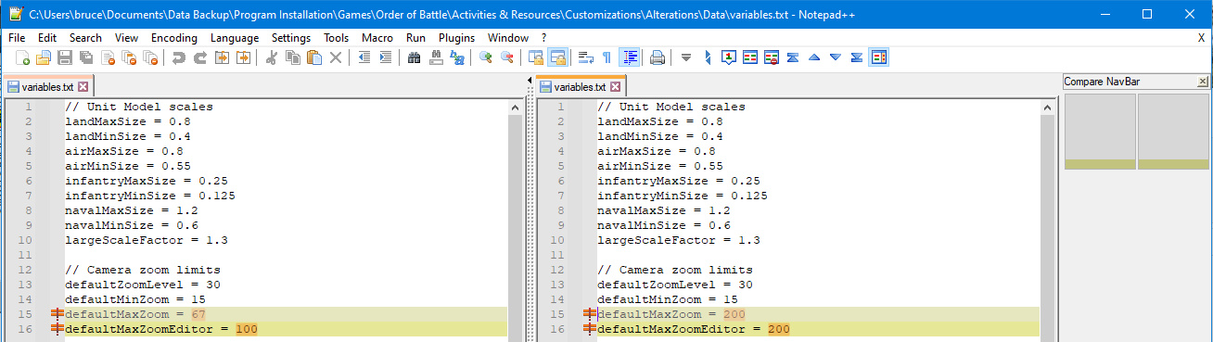This screenshot has height=342, width=1213.
Task: Click the Open file folder icon
Action: 43,57
